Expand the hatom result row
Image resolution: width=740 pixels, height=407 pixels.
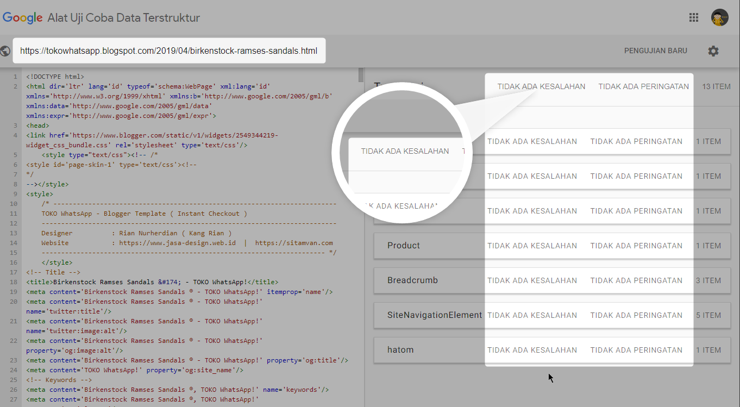[x=551, y=350]
